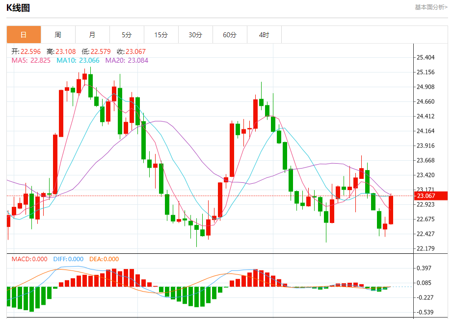This screenshot has width=454, height=319.
Task: Click the MA10: 23.066 indicator label
Action: coord(78,60)
